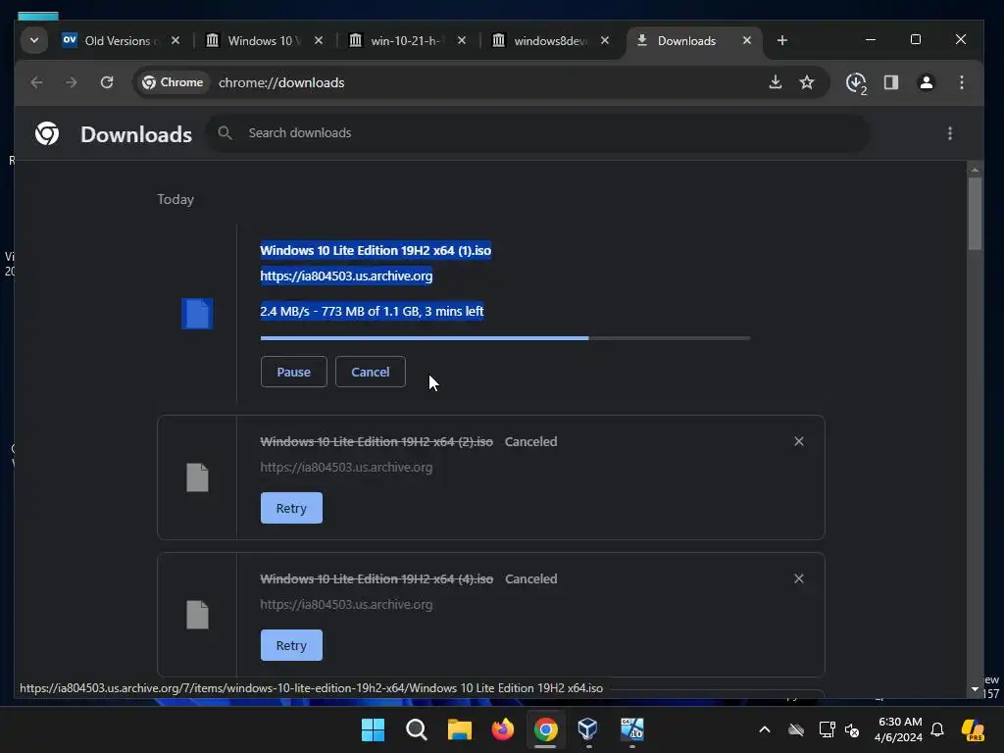The width and height of the screenshot is (1004, 753).
Task: Click the search magnifier in downloads bar
Action: pyautogui.click(x=225, y=133)
